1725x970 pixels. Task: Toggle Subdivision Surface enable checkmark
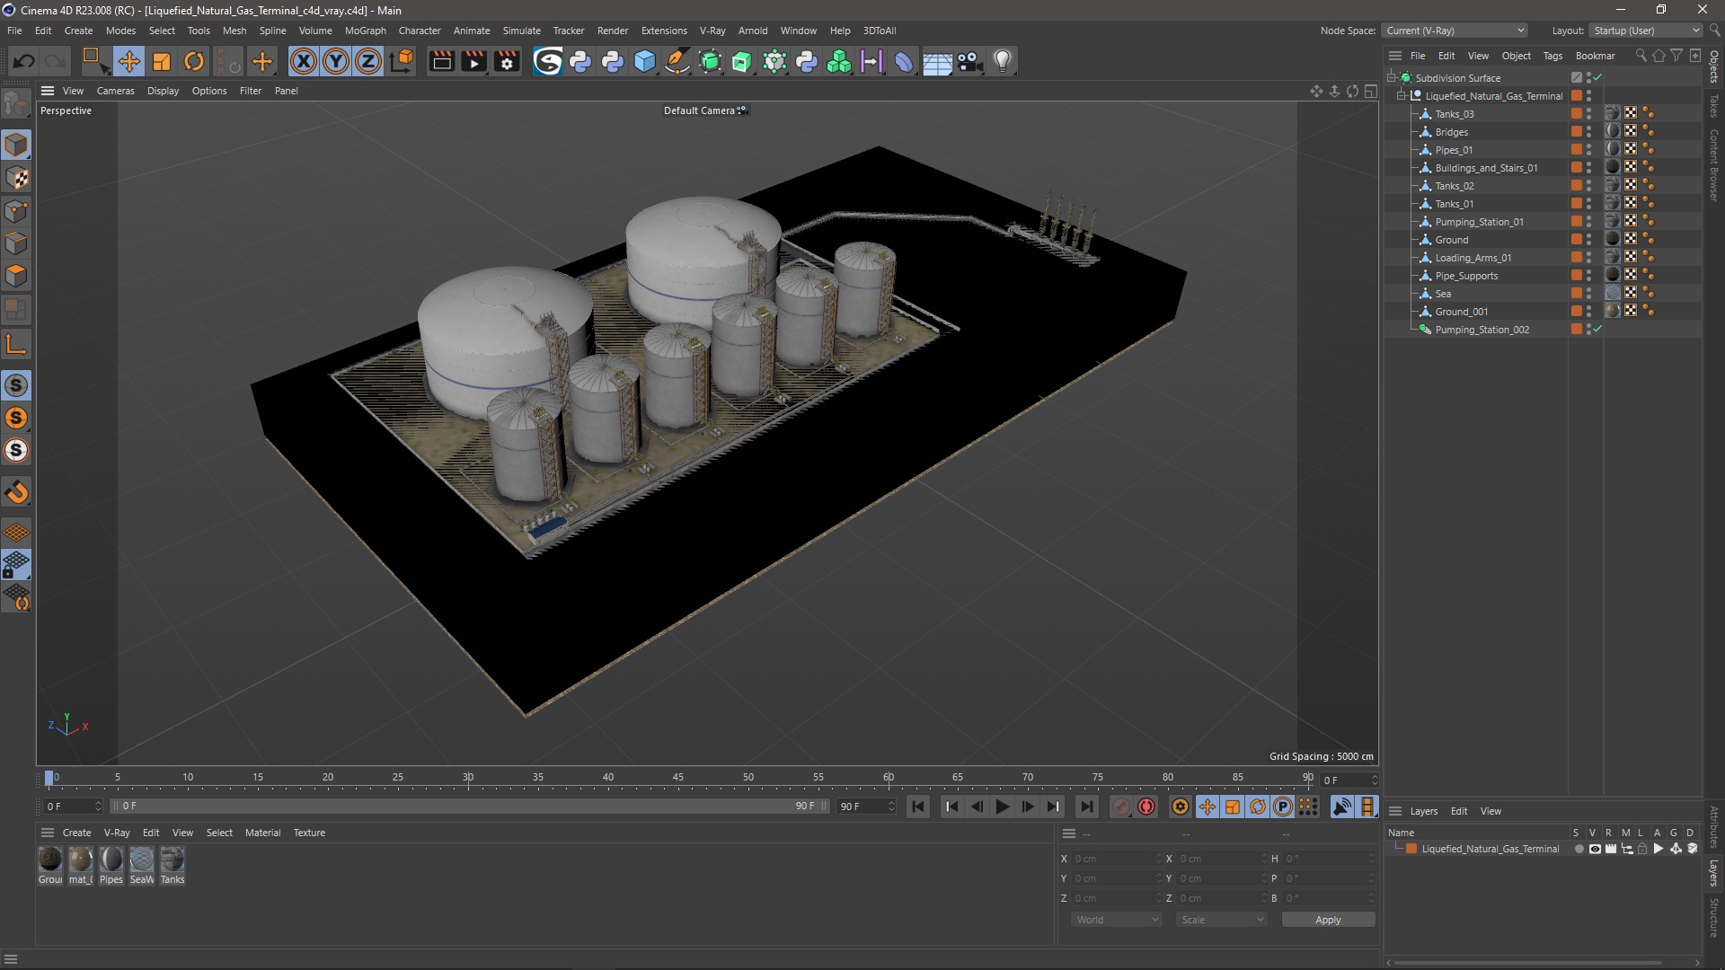1597,78
